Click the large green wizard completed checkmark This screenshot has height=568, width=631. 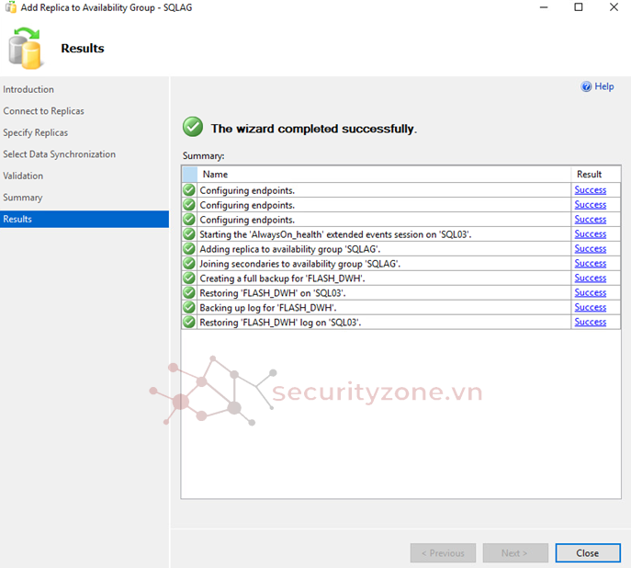pos(192,127)
